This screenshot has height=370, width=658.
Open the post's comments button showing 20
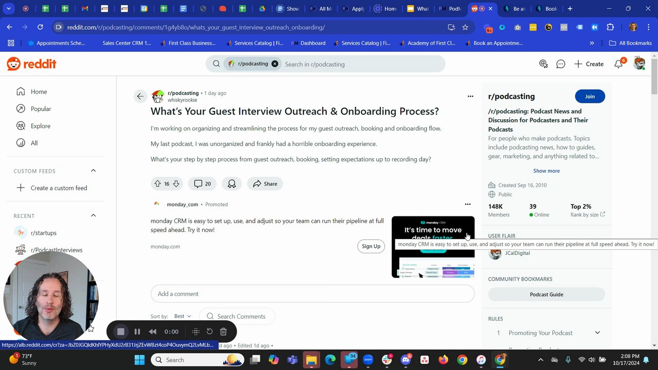click(203, 183)
